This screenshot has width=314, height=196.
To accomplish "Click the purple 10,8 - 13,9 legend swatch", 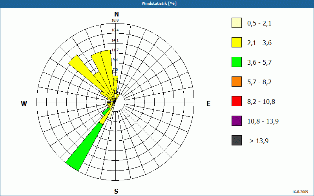I will (237, 121).
